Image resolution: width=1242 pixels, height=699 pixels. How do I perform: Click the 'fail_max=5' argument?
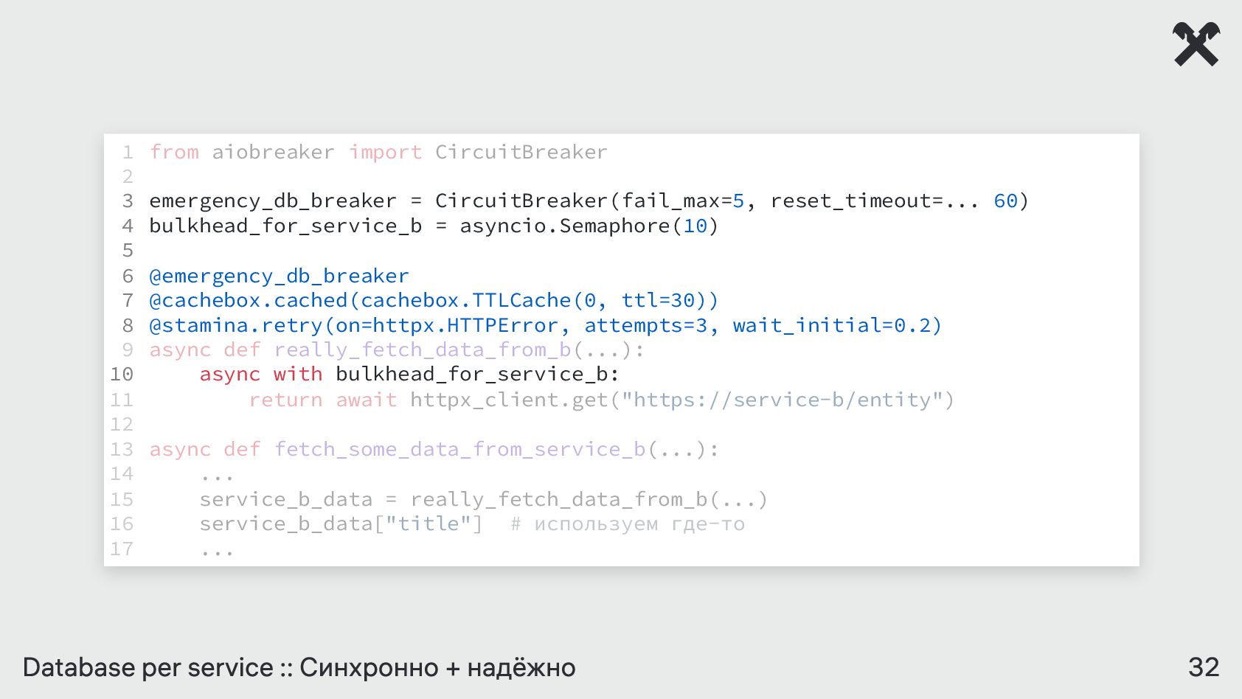tap(682, 201)
